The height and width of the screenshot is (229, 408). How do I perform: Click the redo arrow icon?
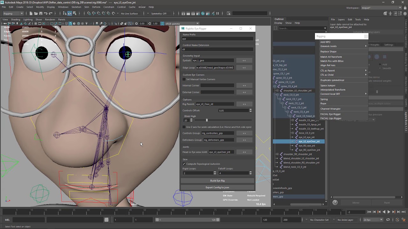51,13
